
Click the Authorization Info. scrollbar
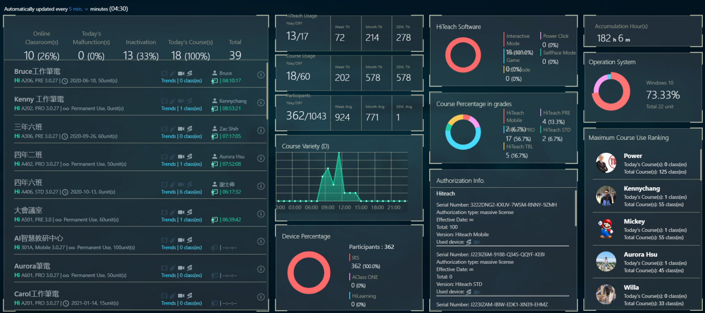576,208
